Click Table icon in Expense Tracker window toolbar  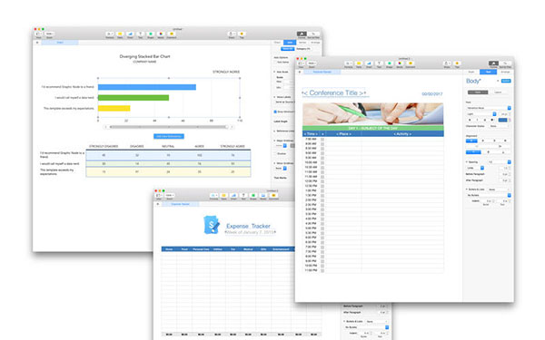pos(223,196)
